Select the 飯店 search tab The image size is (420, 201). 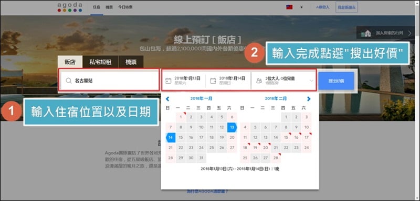70,62
